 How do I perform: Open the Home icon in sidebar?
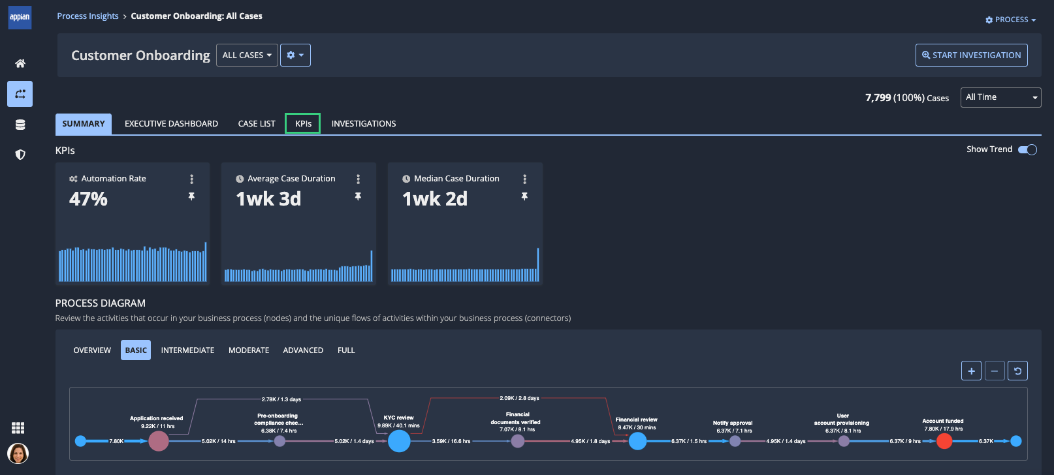pos(20,63)
